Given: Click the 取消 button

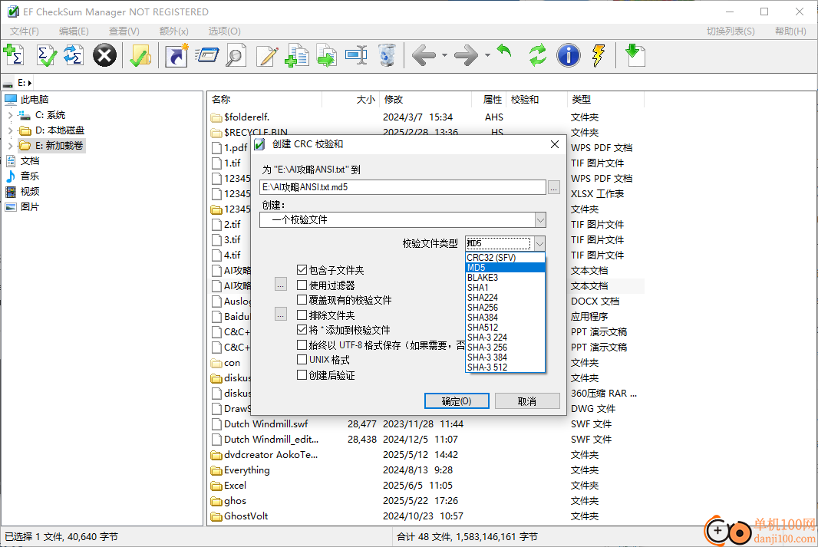Looking at the screenshot, I should click(x=527, y=401).
